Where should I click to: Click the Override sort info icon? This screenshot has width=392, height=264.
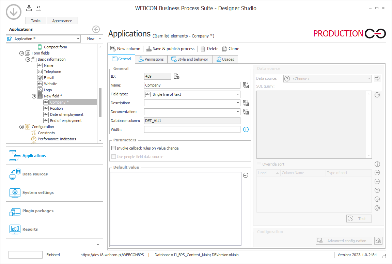pos(377,164)
